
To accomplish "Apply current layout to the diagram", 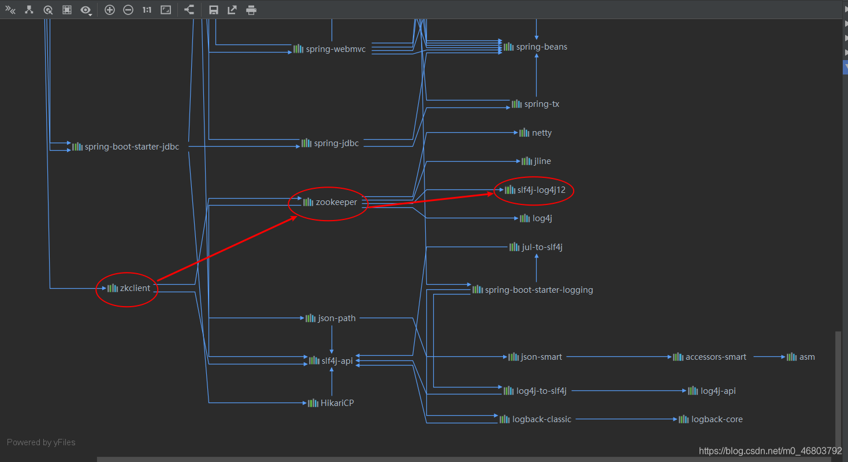I will click(x=189, y=10).
